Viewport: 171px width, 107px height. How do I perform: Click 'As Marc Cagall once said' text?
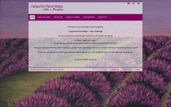[x=85, y=40]
